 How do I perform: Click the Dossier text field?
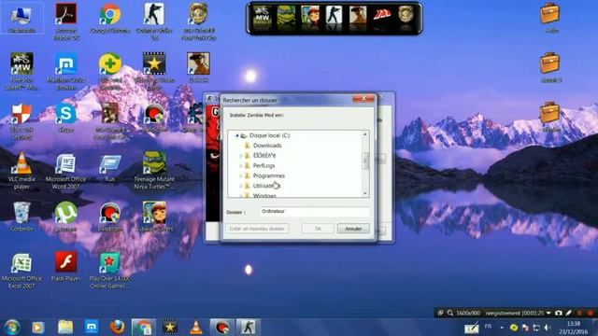click(315, 212)
